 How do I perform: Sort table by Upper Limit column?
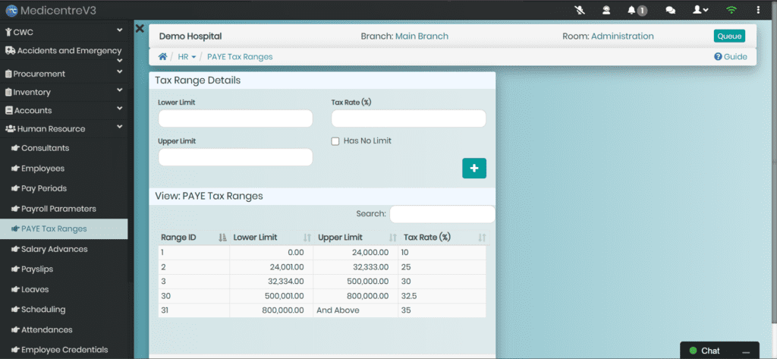point(357,238)
